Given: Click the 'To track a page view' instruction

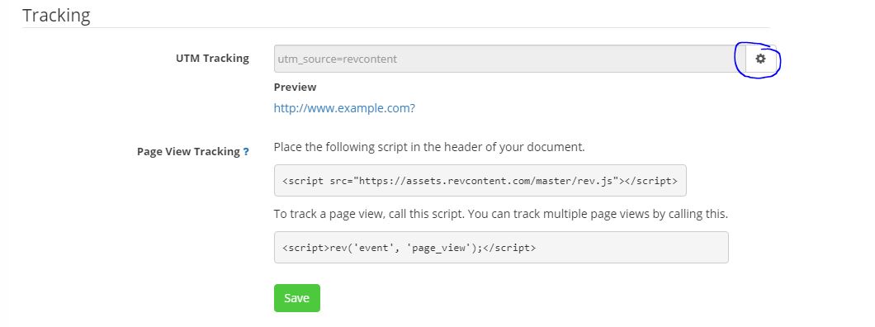Looking at the screenshot, I should [501, 214].
